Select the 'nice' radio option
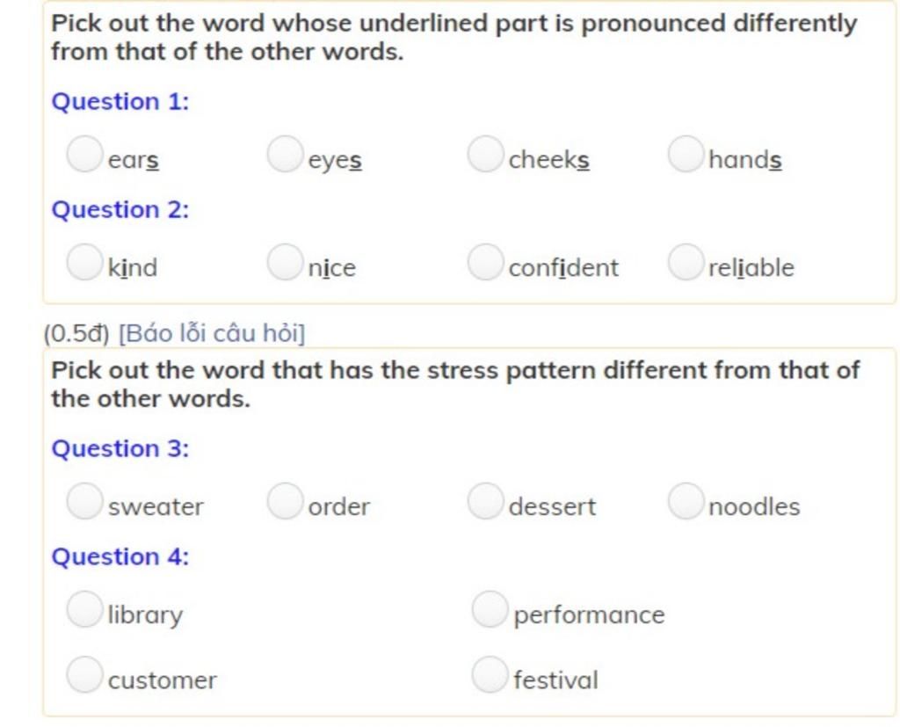Screen dimensions: 900x727 click(x=286, y=262)
